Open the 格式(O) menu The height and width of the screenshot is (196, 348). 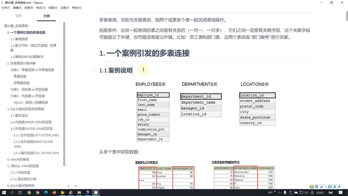click(41, 8)
